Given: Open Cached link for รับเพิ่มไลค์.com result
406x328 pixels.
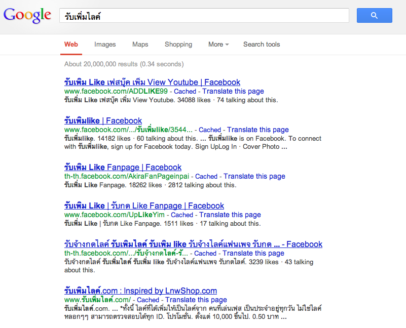Looking at the screenshot, I should click(x=148, y=300).
